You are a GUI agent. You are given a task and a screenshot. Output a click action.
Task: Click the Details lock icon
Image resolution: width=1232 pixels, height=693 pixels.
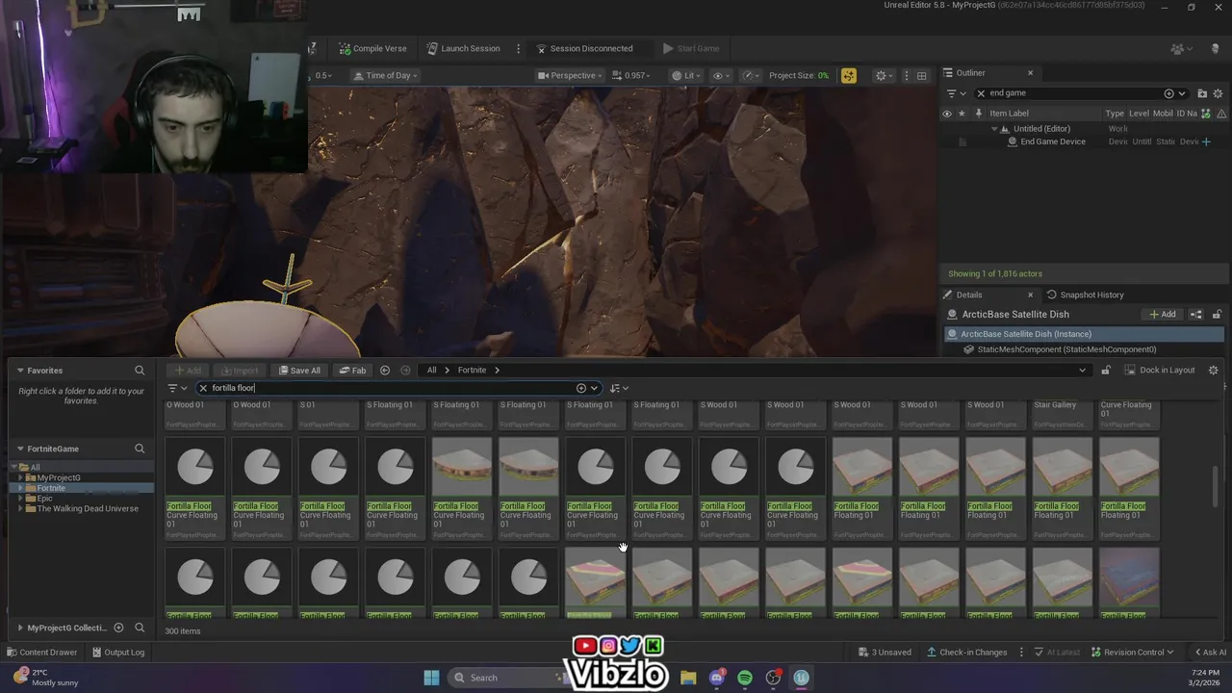(x=1217, y=314)
